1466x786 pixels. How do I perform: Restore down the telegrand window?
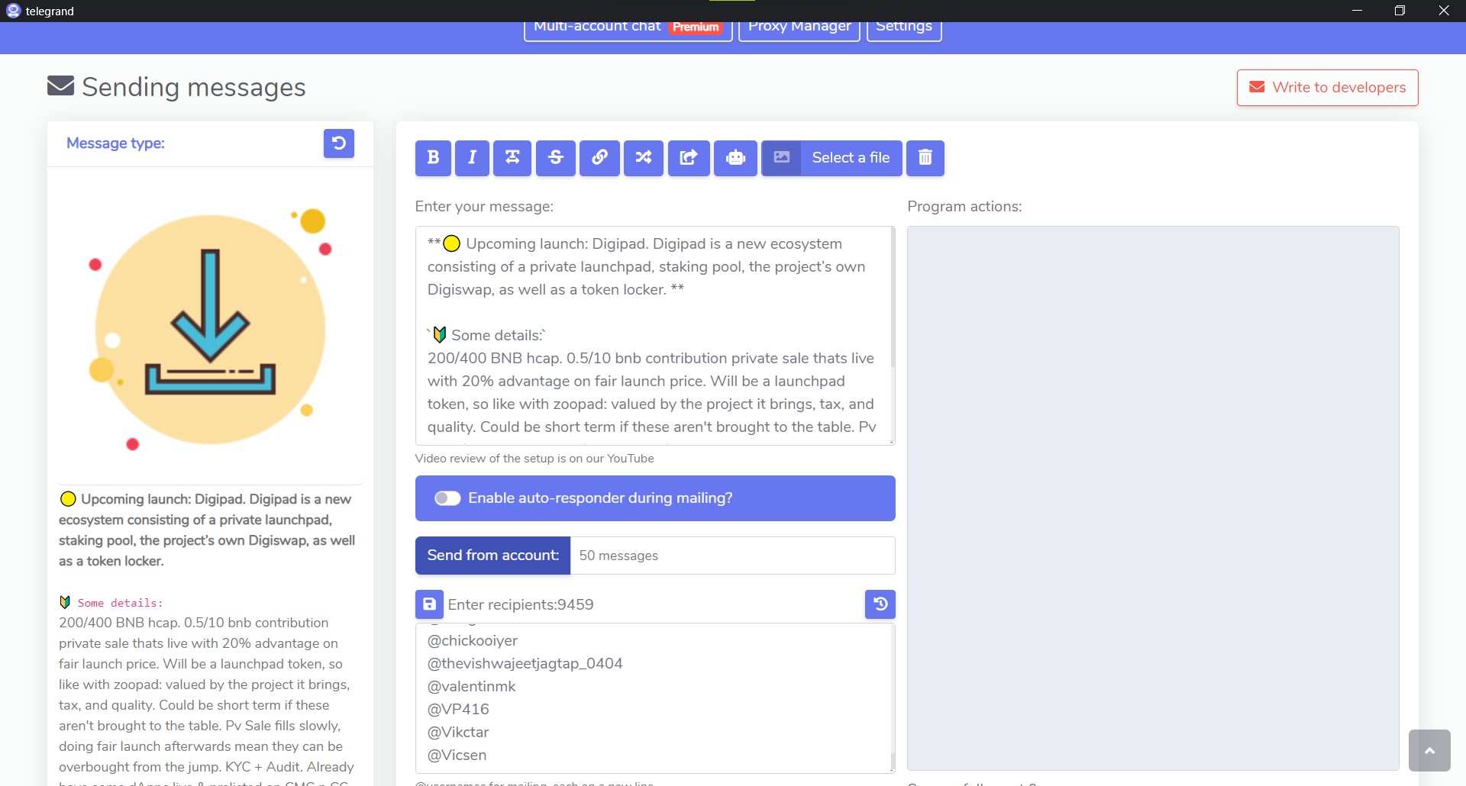tap(1400, 11)
